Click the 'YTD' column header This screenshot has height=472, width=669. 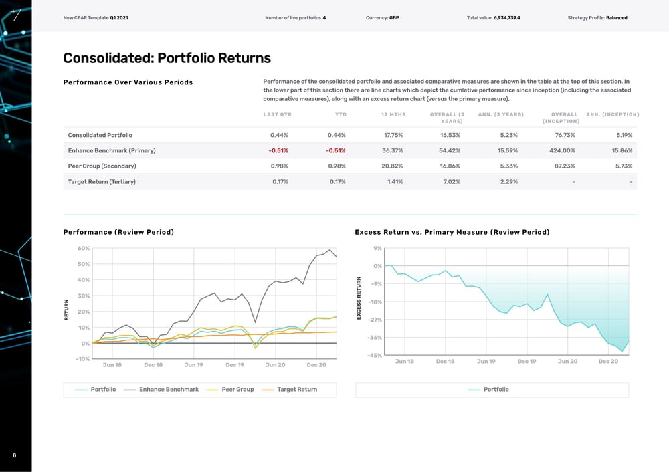[341, 115]
